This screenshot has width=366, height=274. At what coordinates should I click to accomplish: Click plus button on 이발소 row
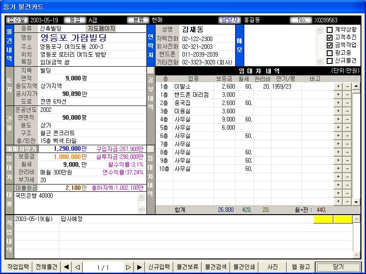(x=338, y=86)
